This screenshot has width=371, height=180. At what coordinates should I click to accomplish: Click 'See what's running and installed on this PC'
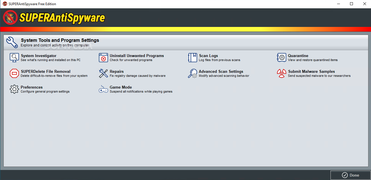point(51,60)
